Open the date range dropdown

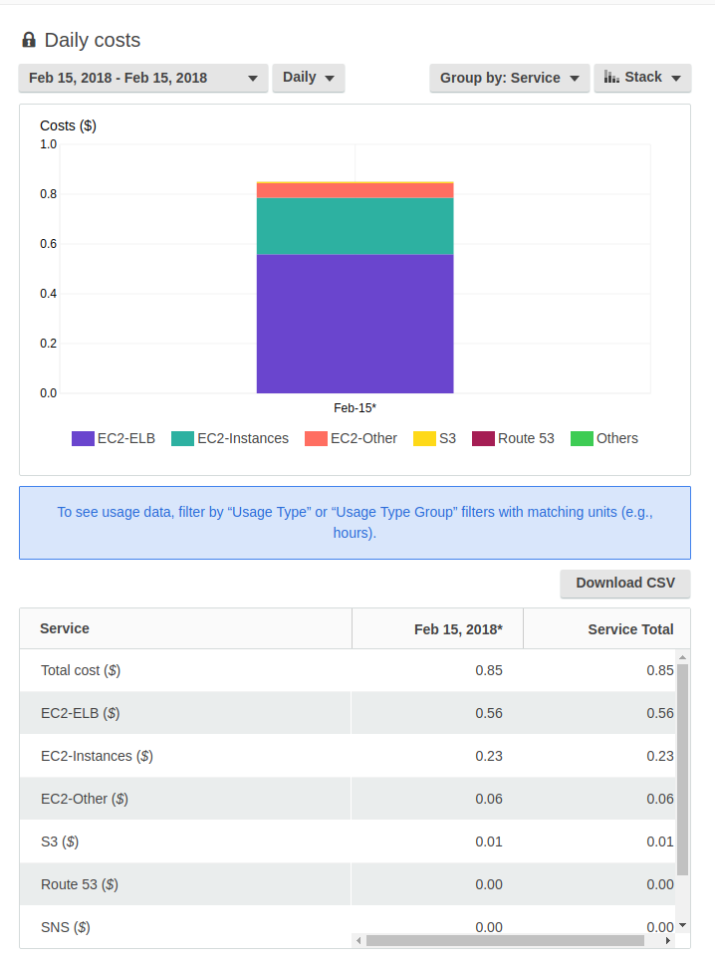pyautogui.click(x=143, y=78)
